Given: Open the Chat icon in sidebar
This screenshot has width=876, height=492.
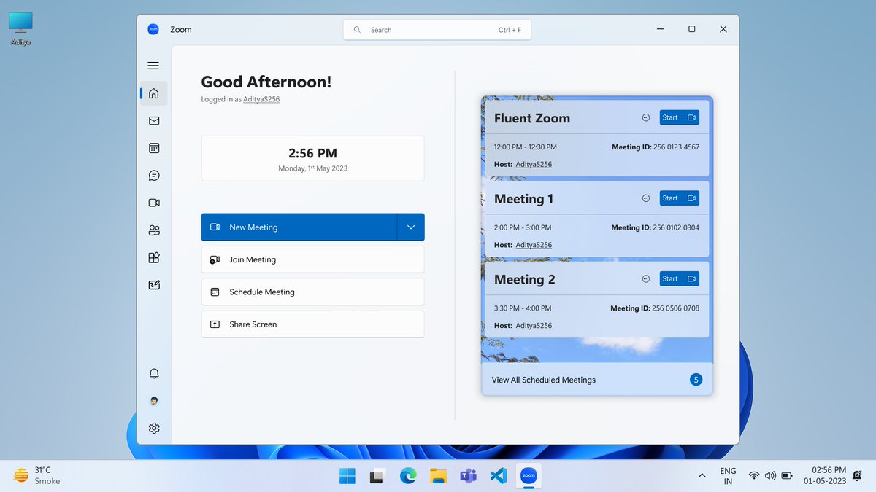Looking at the screenshot, I should [153, 176].
